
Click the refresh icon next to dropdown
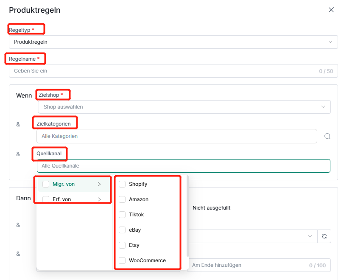tap(324, 236)
